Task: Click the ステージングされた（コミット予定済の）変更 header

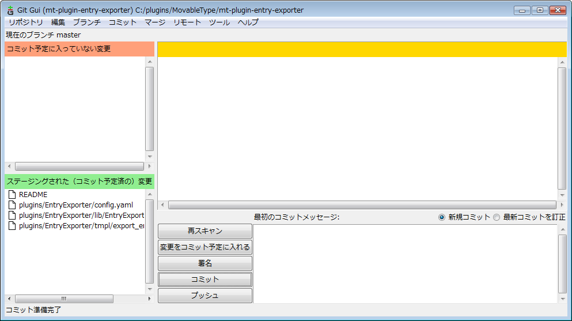Action: coord(79,182)
